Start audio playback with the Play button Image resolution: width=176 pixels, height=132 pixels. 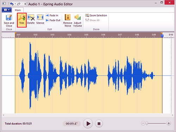pyautogui.click(x=88, y=124)
